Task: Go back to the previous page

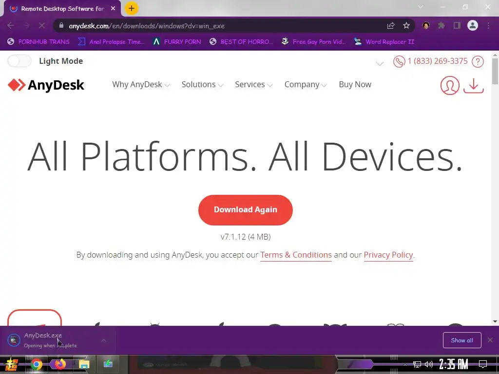Action: pyautogui.click(x=11, y=25)
